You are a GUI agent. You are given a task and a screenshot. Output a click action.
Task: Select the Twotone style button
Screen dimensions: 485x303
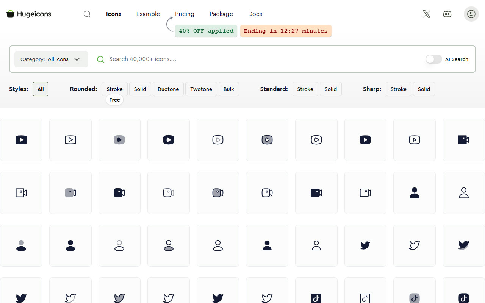click(x=201, y=89)
